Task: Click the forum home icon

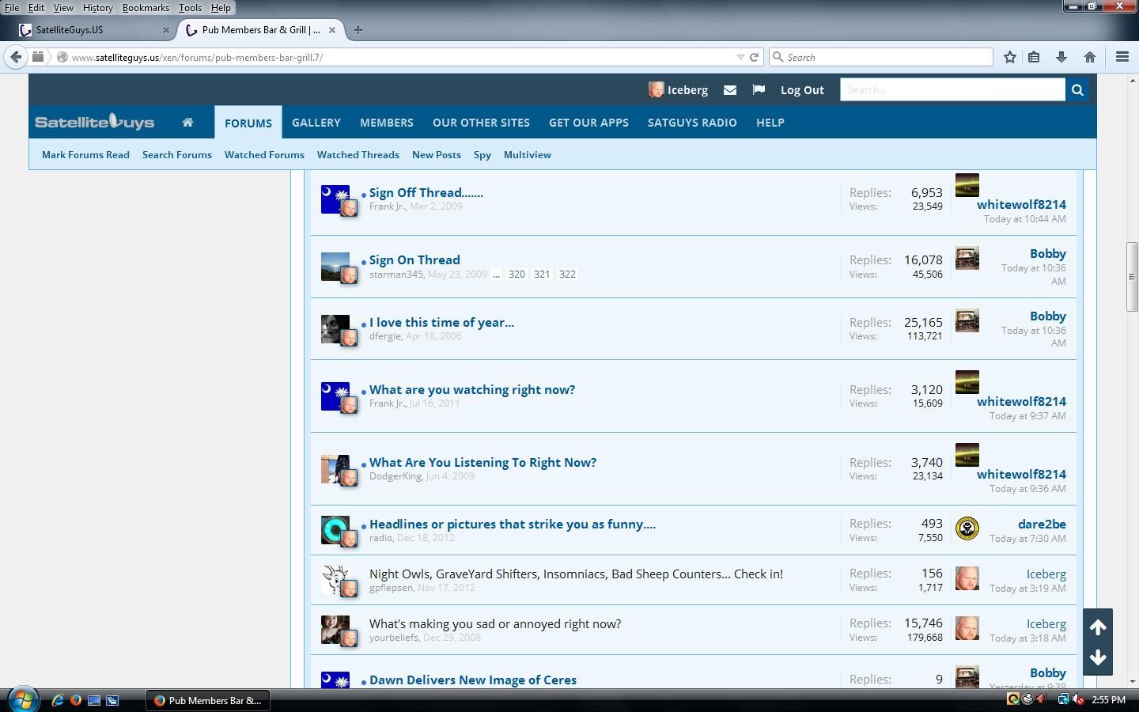Action: coord(187,123)
